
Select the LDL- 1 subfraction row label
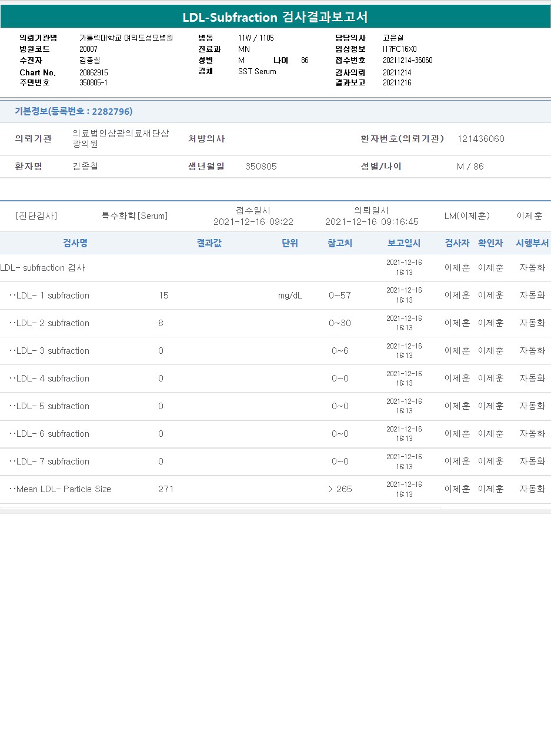(x=52, y=296)
